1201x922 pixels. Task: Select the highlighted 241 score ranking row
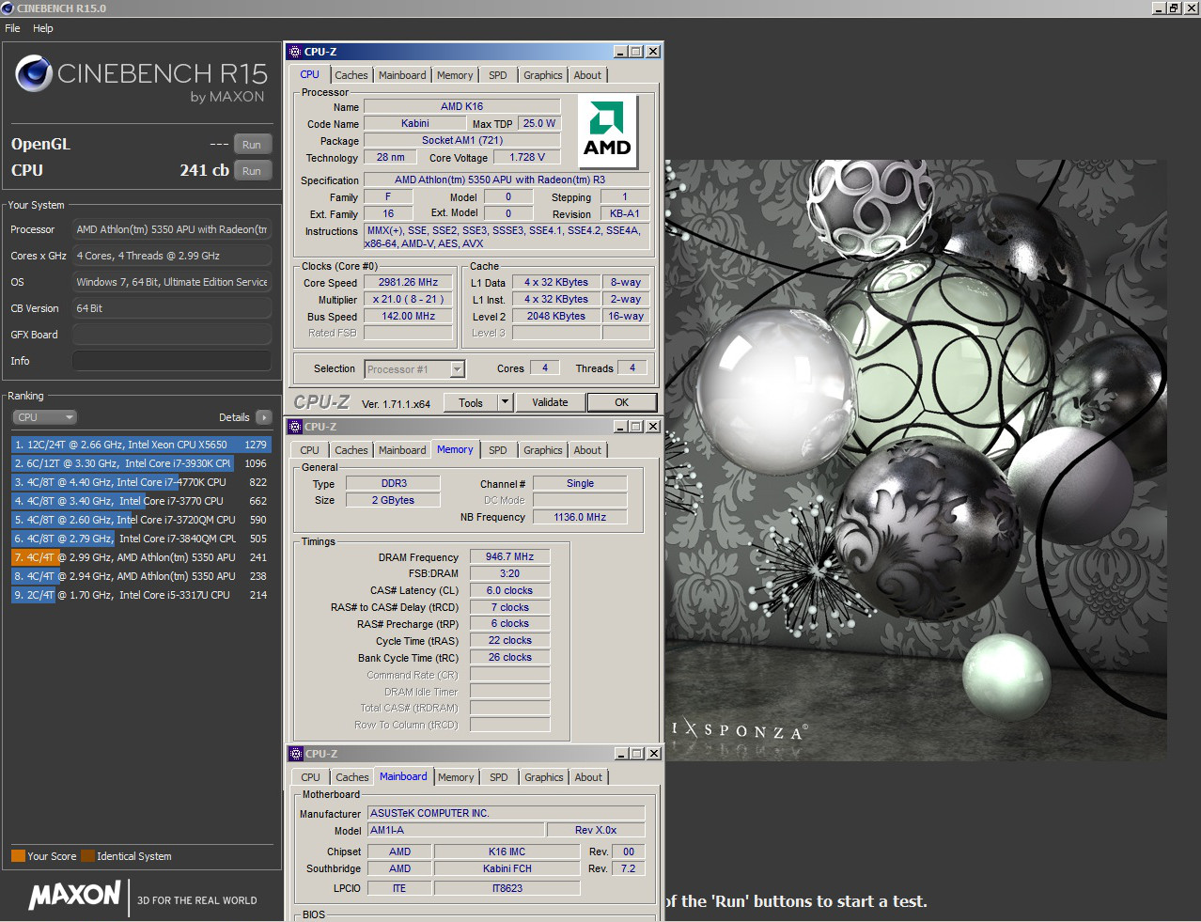click(x=141, y=557)
